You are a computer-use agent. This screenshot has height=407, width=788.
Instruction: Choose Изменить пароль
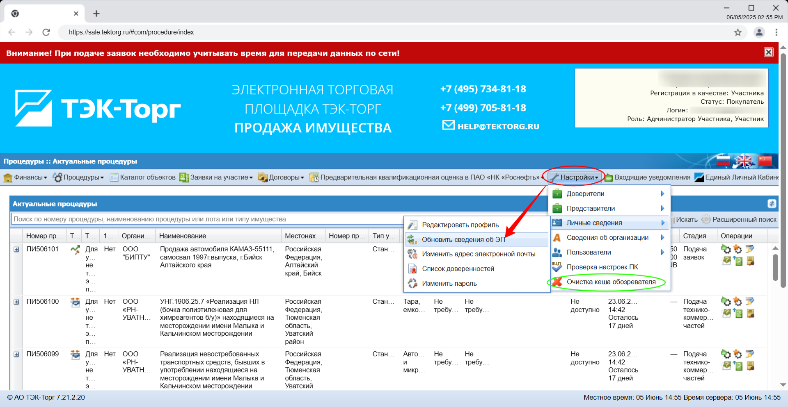pyautogui.click(x=477, y=284)
